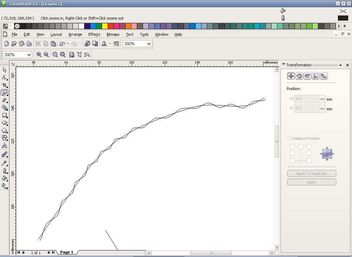Check the top-left anchor point box
This screenshot has width=352, height=257.
[292, 147]
